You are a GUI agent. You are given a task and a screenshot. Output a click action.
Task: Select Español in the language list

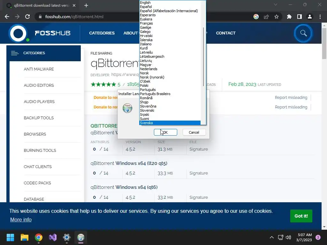coord(170,7)
